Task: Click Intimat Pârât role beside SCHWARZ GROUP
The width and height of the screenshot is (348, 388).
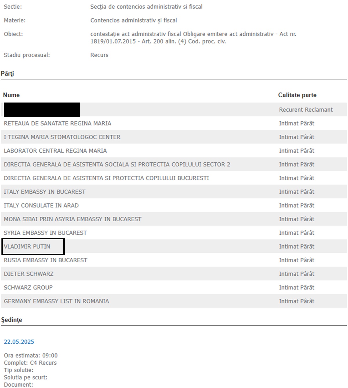Action: tap(297, 287)
